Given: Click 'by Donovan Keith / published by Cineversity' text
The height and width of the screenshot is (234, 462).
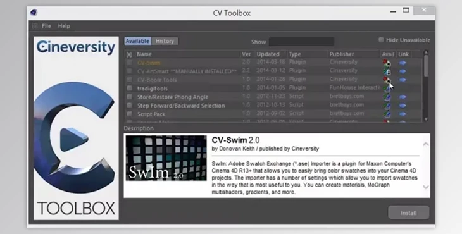Looking at the screenshot, I should tap(265, 149).
